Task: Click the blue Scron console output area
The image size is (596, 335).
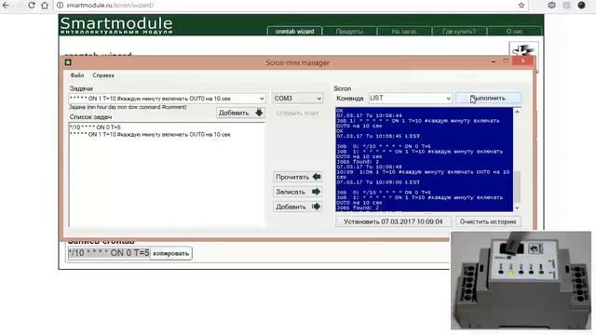Action: [425, 159]
